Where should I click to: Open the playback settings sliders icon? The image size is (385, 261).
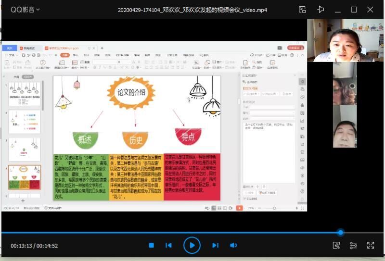click(x=353, y=245)
